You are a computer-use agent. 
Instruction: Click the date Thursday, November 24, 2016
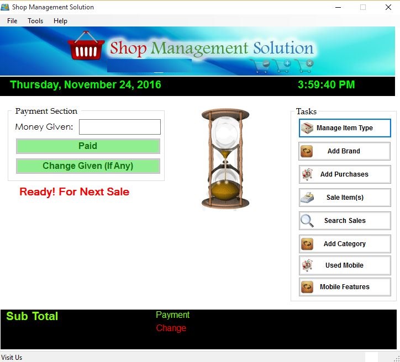86,85
